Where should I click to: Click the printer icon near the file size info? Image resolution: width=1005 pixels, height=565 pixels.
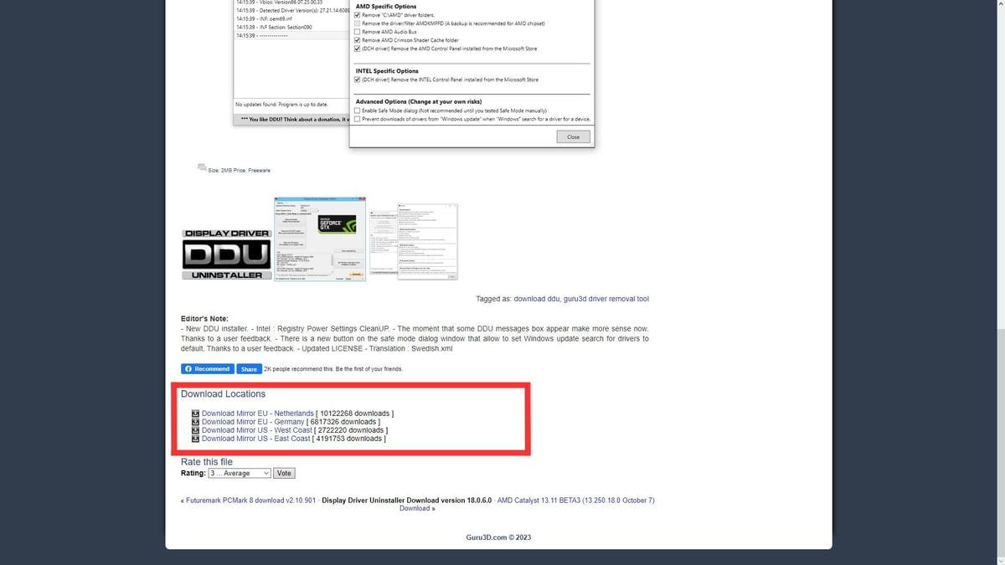point(201,167)
